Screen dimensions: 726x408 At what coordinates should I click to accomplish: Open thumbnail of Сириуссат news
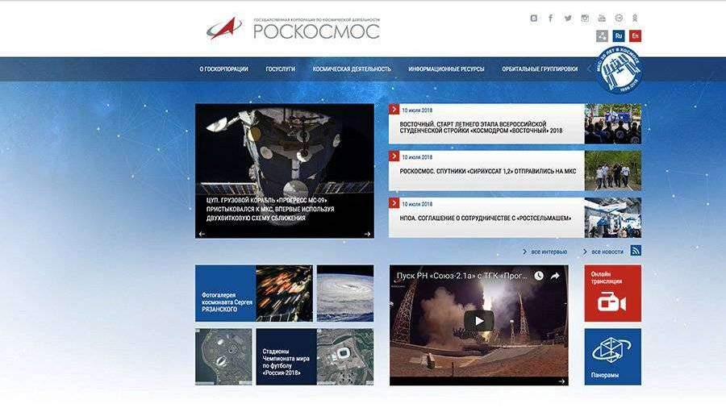(x=612, y=171)
